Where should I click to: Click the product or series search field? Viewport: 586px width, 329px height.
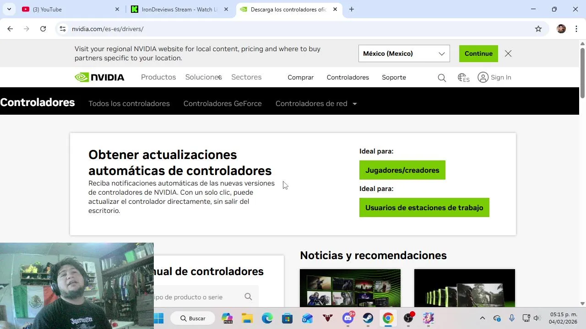click(x=206, y=297)
